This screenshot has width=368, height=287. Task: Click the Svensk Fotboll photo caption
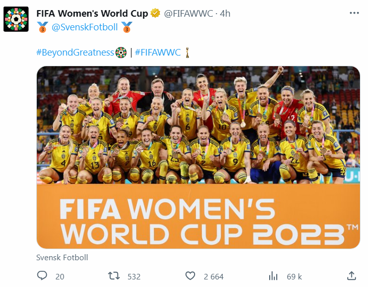tap(62, 257)
